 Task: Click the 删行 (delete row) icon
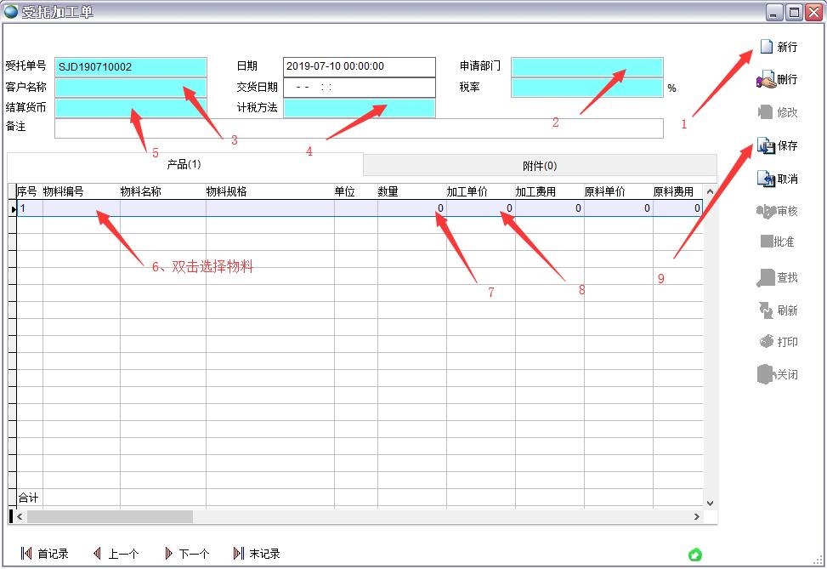click(x=779, y=79)
